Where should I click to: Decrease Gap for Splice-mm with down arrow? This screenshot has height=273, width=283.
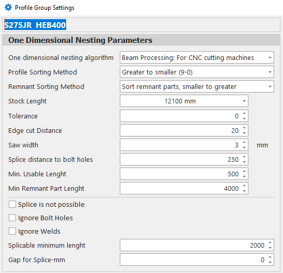tap(270, 262)
